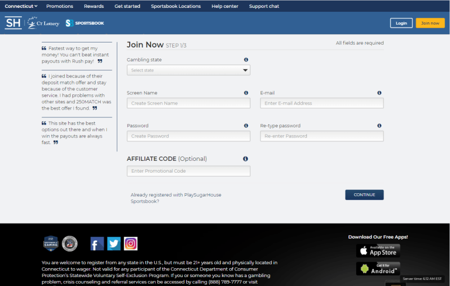Open the Twitter icon in footer
This screenshot has height=286, width=450.
pyautogui.click(x=114, y=244)
